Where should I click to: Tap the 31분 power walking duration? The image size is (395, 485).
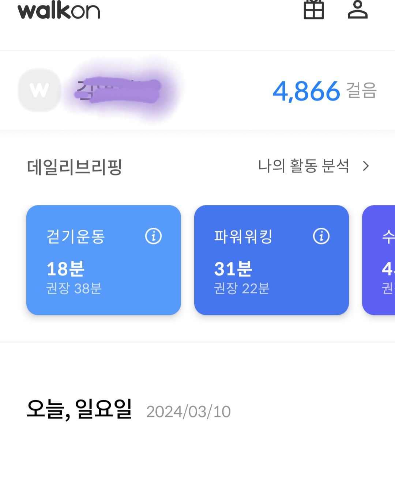(x=233, y=269)
